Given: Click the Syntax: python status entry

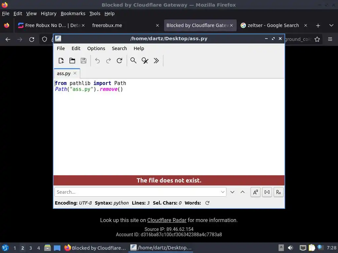Looking at the screenshot, I should 112,203.
